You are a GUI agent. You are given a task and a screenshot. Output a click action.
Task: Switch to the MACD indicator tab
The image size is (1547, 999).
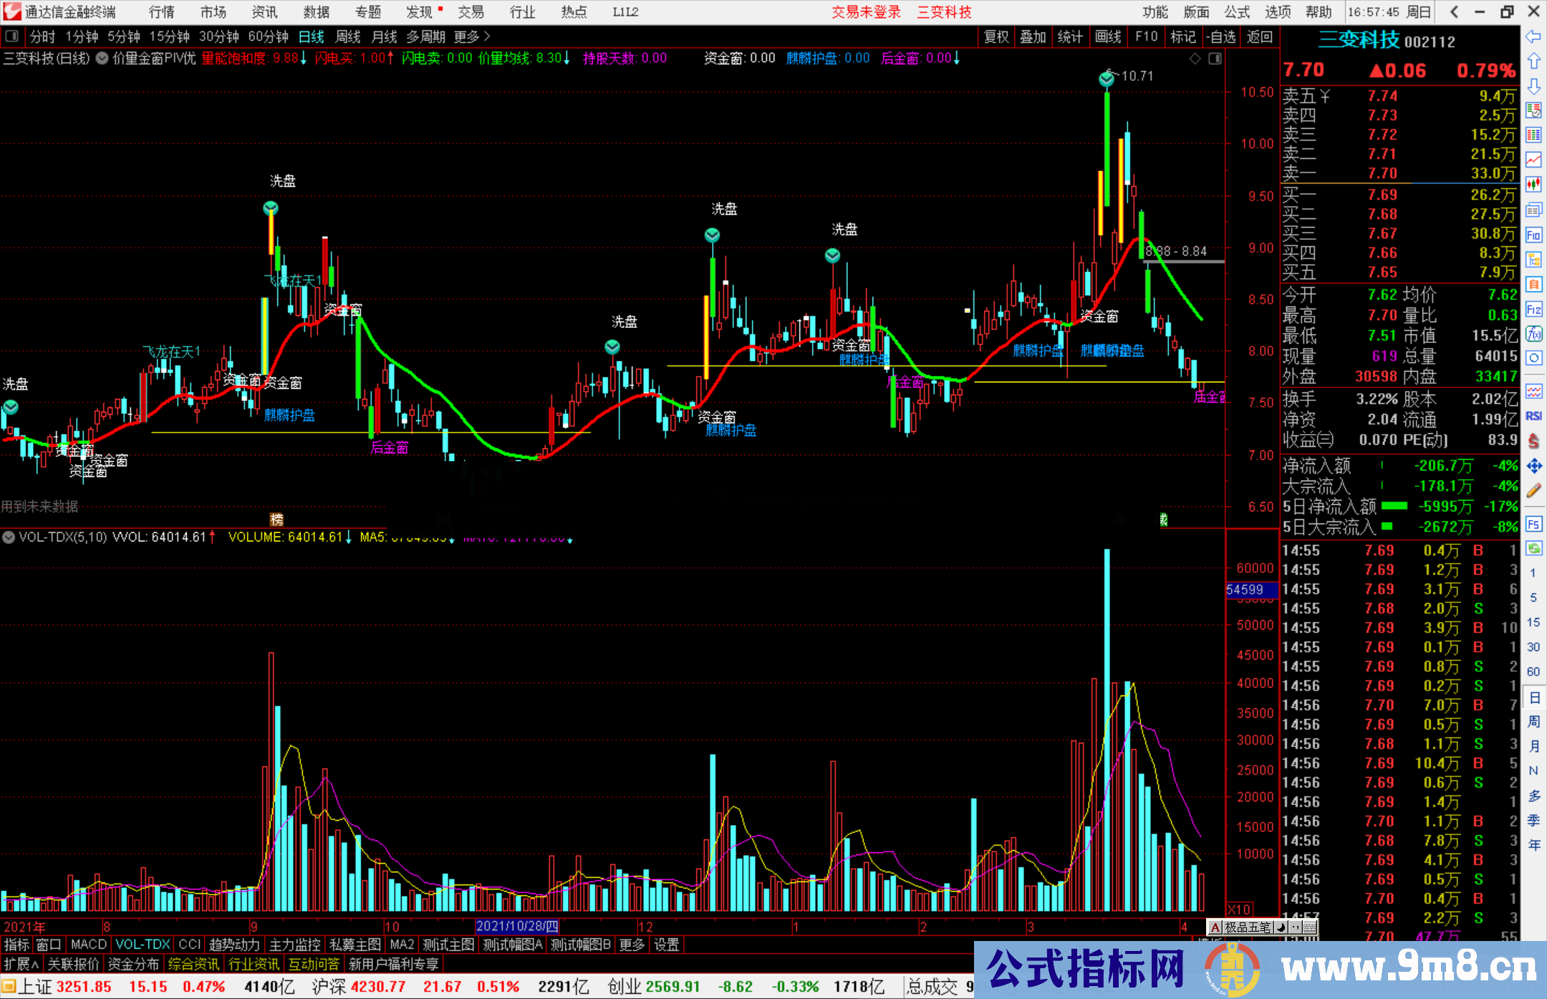coord(89,945)
